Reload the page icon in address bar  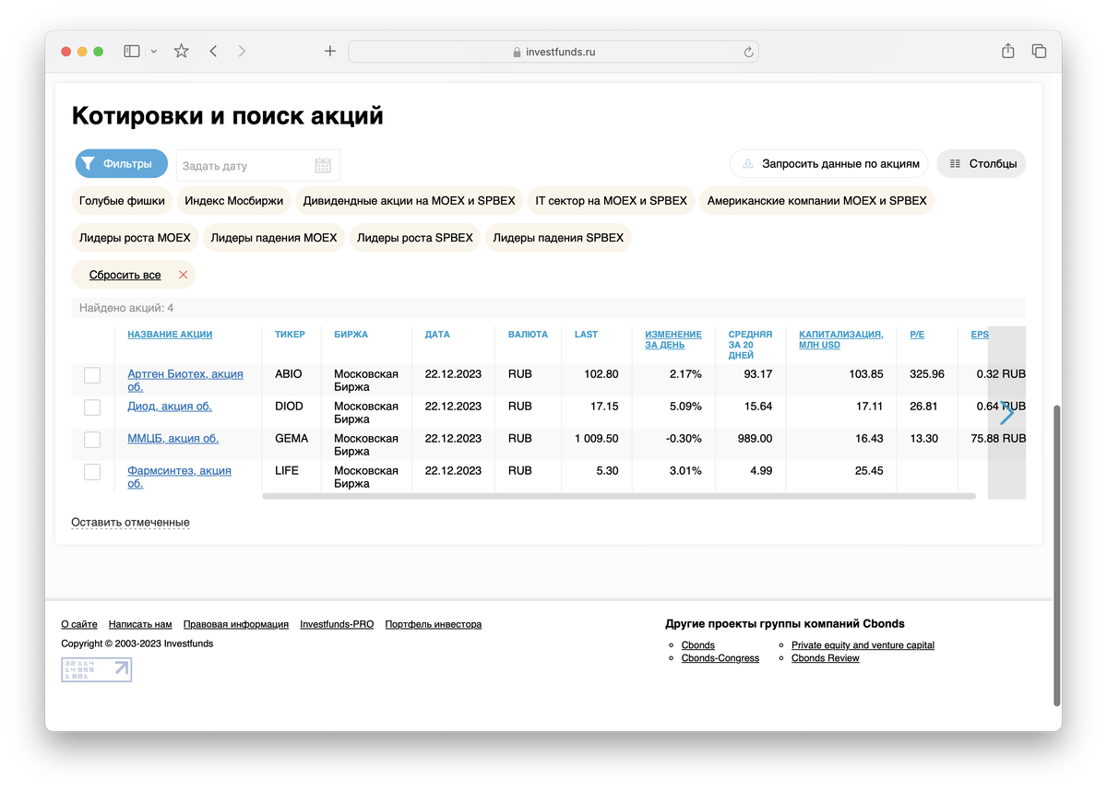tap(748, 53)
